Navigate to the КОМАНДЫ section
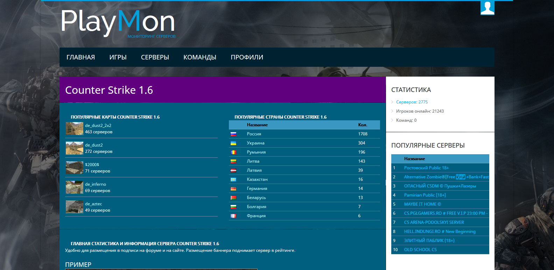 200,57
